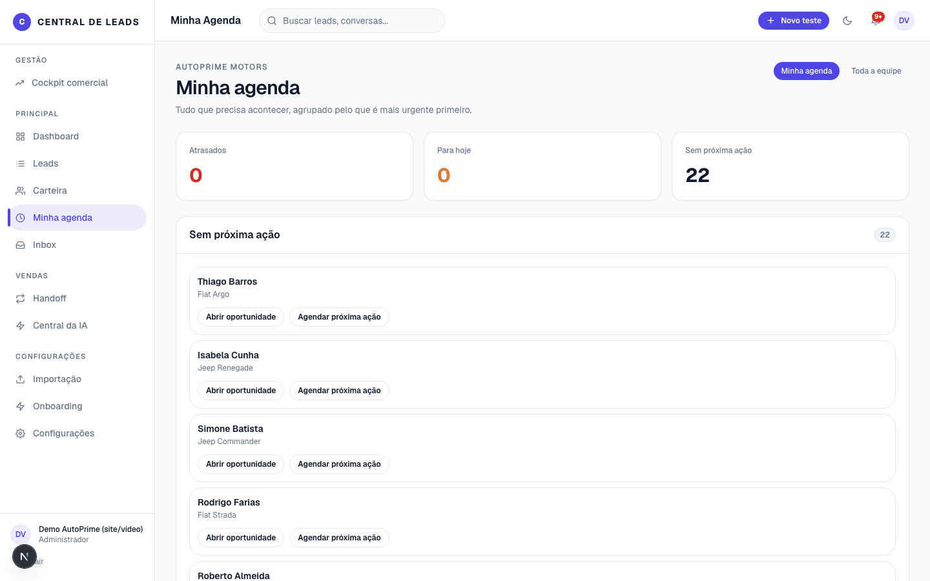Click the round N badge at bottom left
Screen dimensions: 930x581
coord(25,556)
